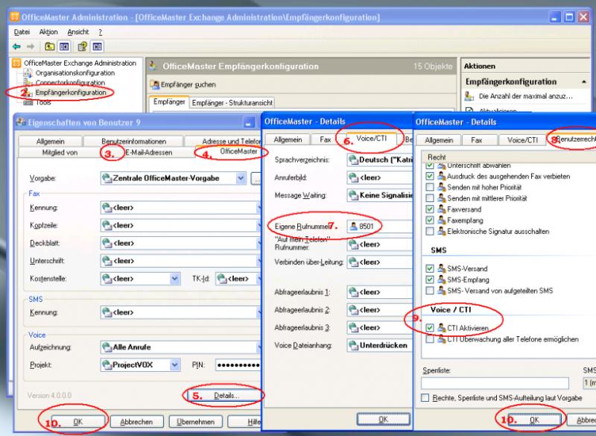Screen dimensions: 596x436
Task: Open the Aktion menu
Action: click(x=48, y=32)
